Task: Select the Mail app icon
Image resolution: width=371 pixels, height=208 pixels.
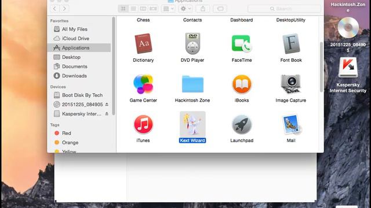Action: pyautogui.click(x=291, y=124)
